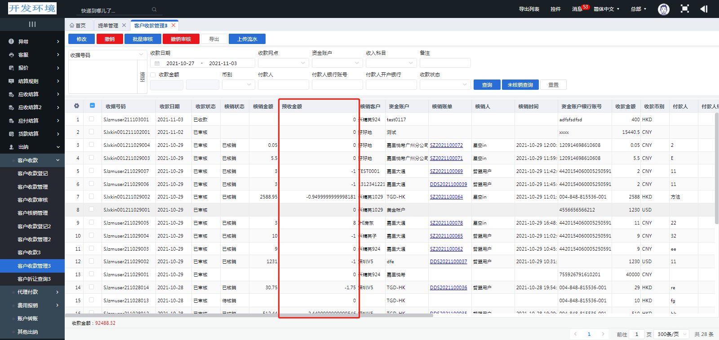Open the user avatar menu
Viewport: 719px width, 340px height.
[663, 9]
